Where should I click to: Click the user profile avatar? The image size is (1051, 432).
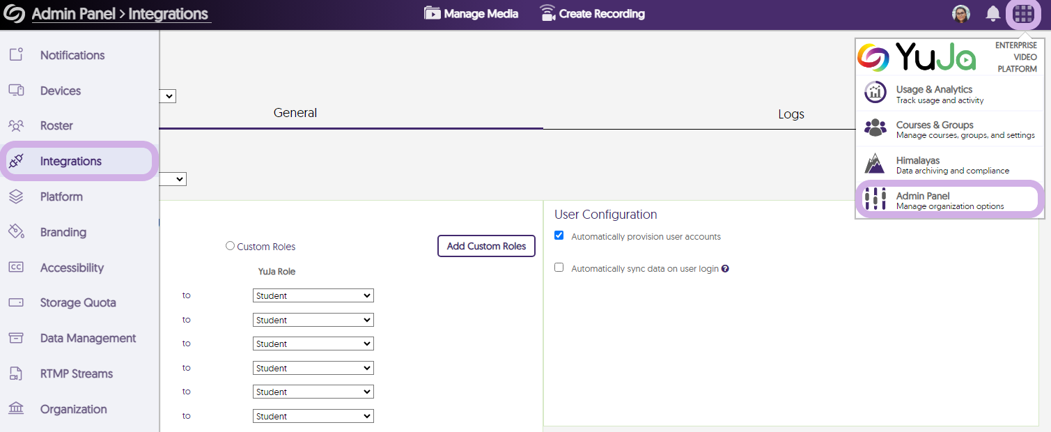pyautogui.click(x=961, y=14)
